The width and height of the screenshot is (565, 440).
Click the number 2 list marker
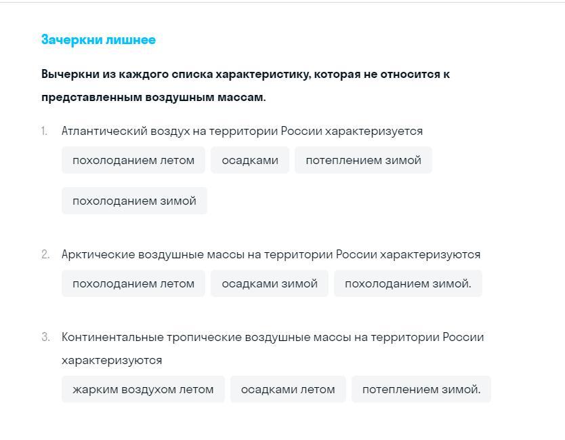[x=45, y=255]
